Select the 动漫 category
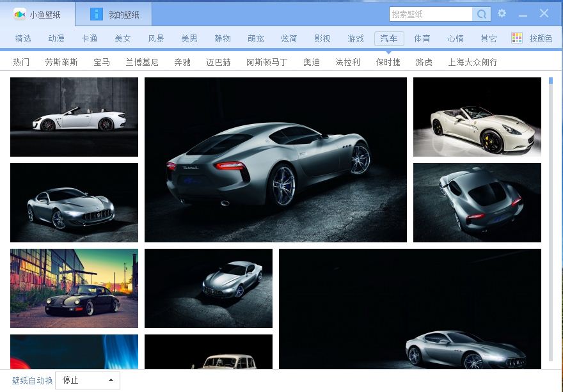The width and height of the screenshot is (563, 392). pyautogui.click(x=56, y=38)
